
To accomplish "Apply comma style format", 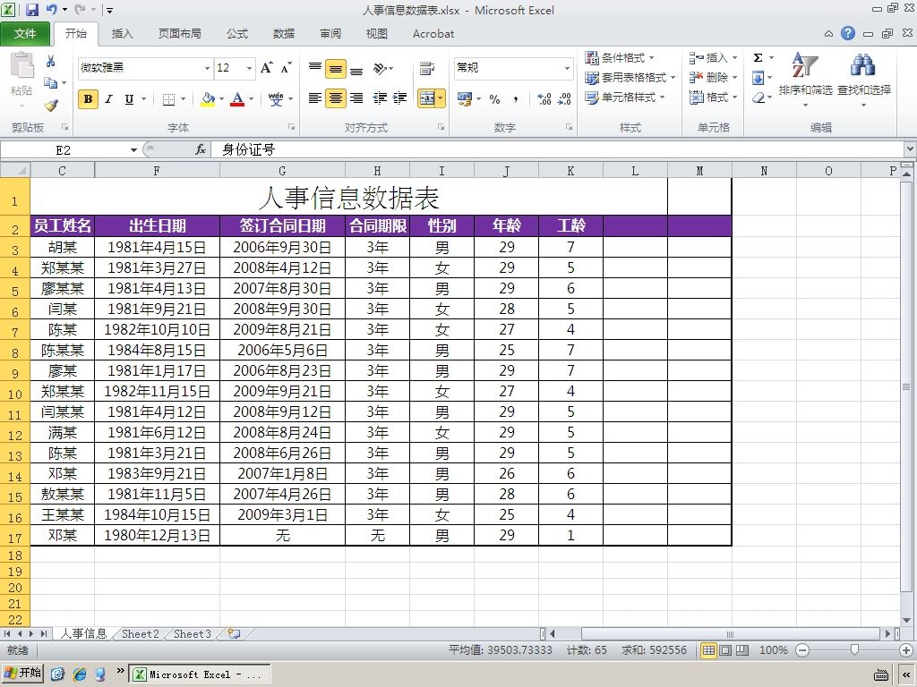I will (x=515, y=99).
